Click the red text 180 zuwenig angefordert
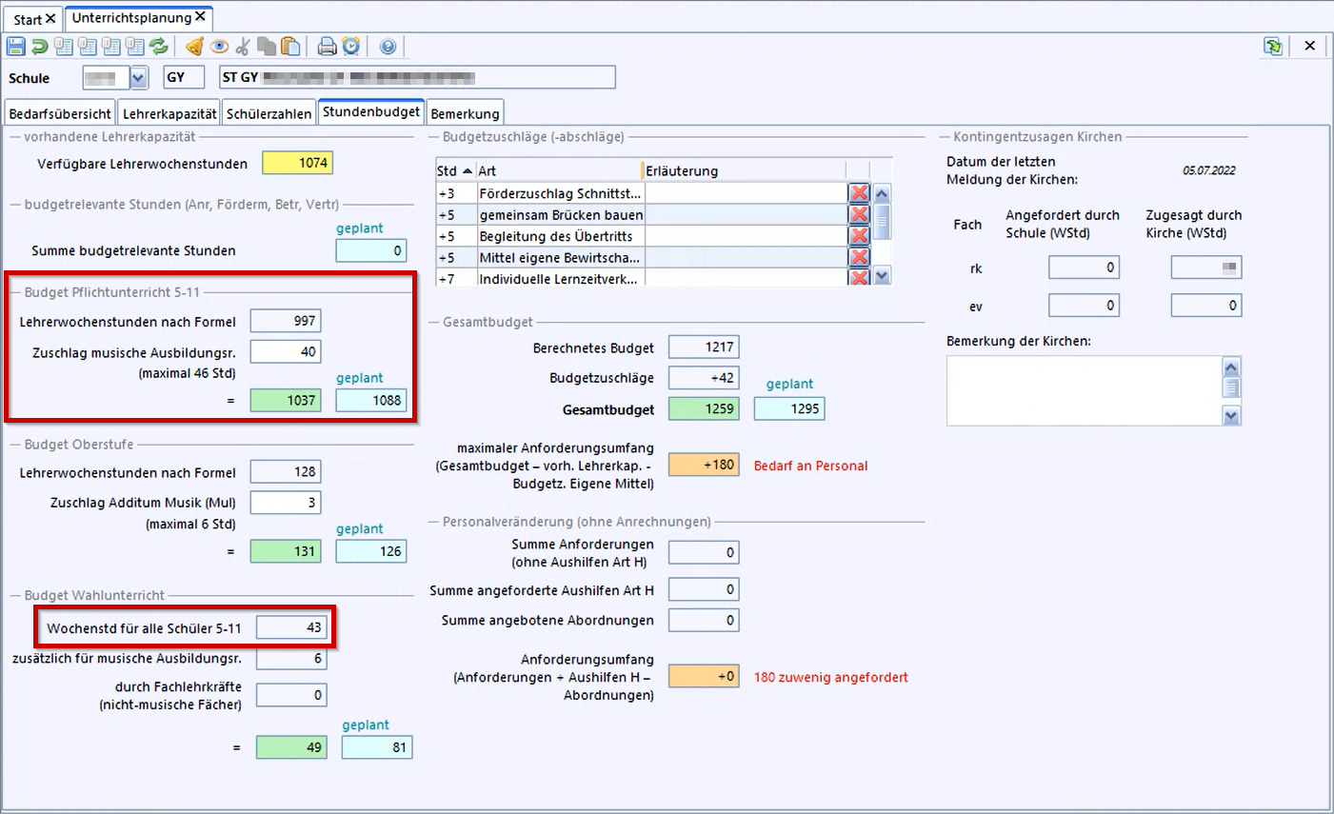Screen dimensions: 1334x814 (x=830, y=677)
